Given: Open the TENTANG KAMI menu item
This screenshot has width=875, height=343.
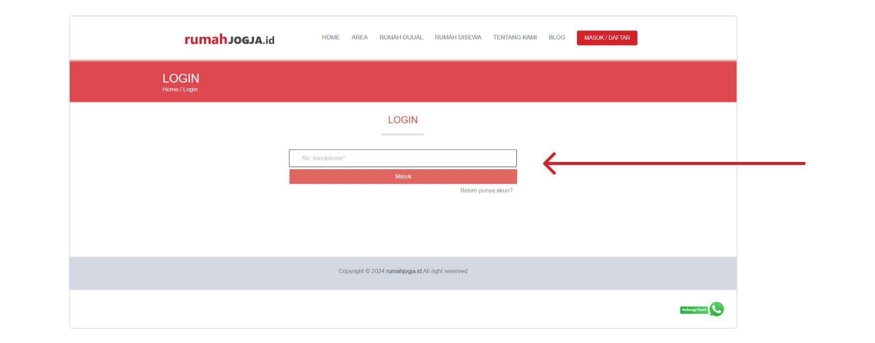Looking at the screenshot, I should tap(515, 37).
